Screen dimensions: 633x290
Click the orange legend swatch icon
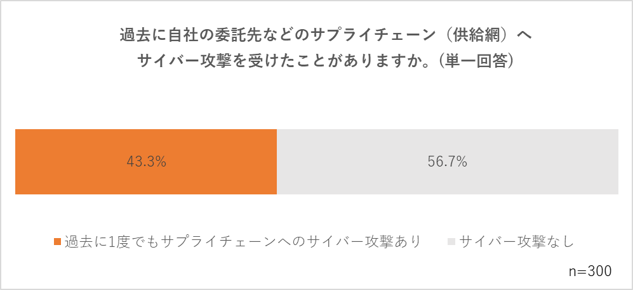pyautogui.click(x=57, y=242)
